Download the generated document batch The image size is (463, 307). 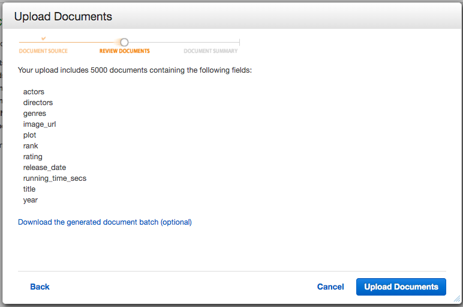pos(105,222)
